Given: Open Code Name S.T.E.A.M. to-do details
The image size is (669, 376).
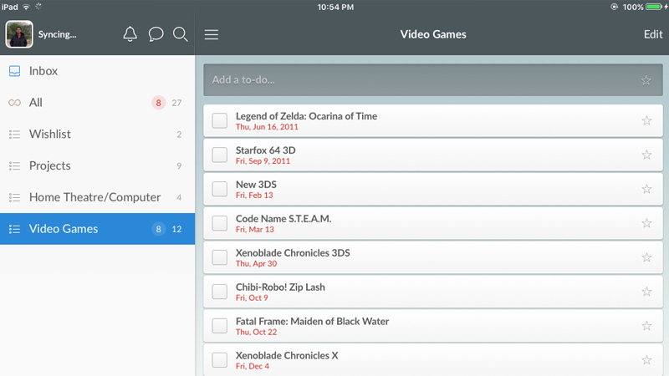Looking at the screenshot, I should (x=433, y=223).
